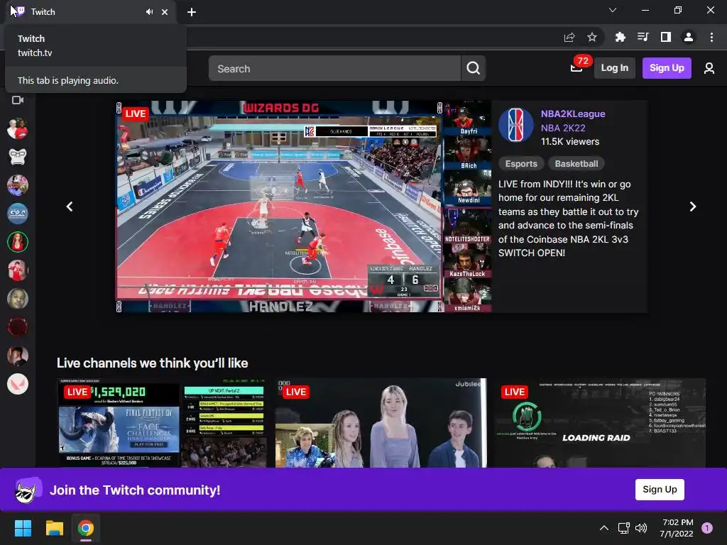Open File Explorer from the taskbar

pos(54,528)
